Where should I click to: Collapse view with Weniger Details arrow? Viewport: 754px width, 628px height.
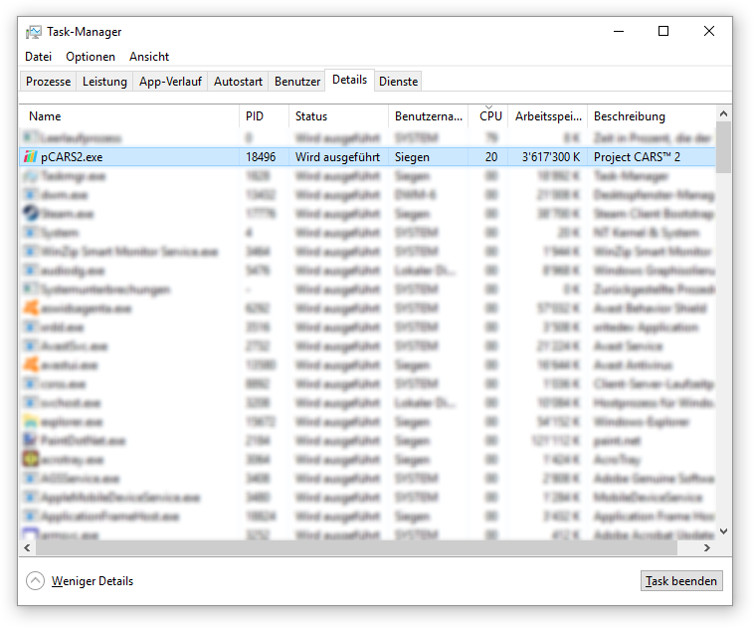[x=36, y=581]
